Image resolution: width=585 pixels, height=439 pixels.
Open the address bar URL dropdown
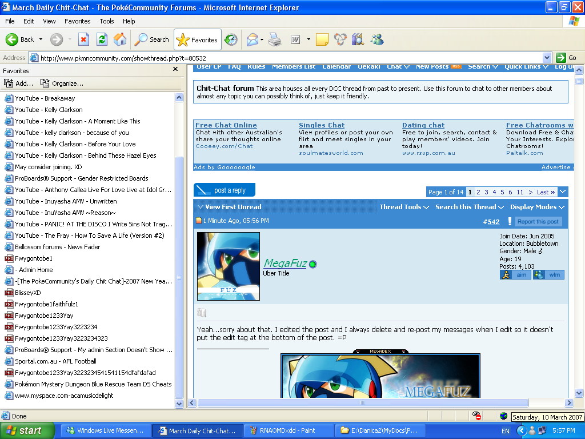pyautogui.click(x=547, y=58)
